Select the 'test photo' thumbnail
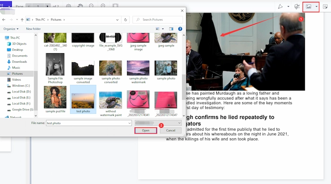Image resolution: width=331 pixels, height=184 pixels. pos(83,100)
